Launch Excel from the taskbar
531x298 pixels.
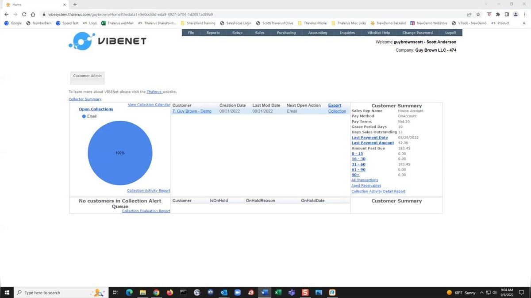click(278, 293)
